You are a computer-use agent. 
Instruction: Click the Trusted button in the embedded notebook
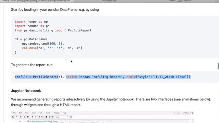tap(177, 113)
